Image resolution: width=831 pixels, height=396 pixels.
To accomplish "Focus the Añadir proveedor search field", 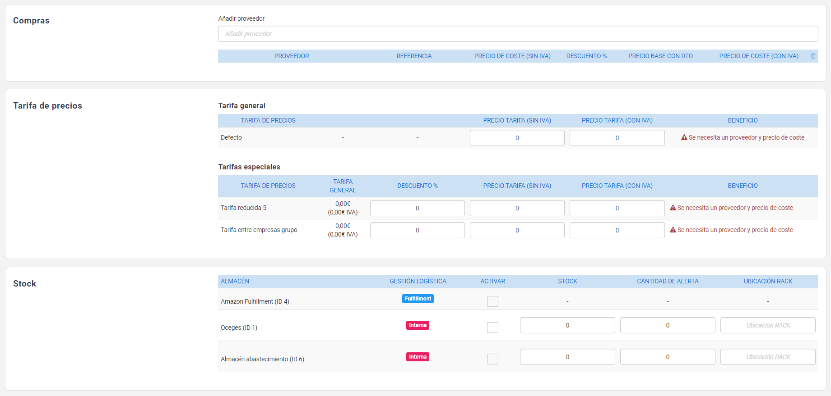I will coord(518,34).
